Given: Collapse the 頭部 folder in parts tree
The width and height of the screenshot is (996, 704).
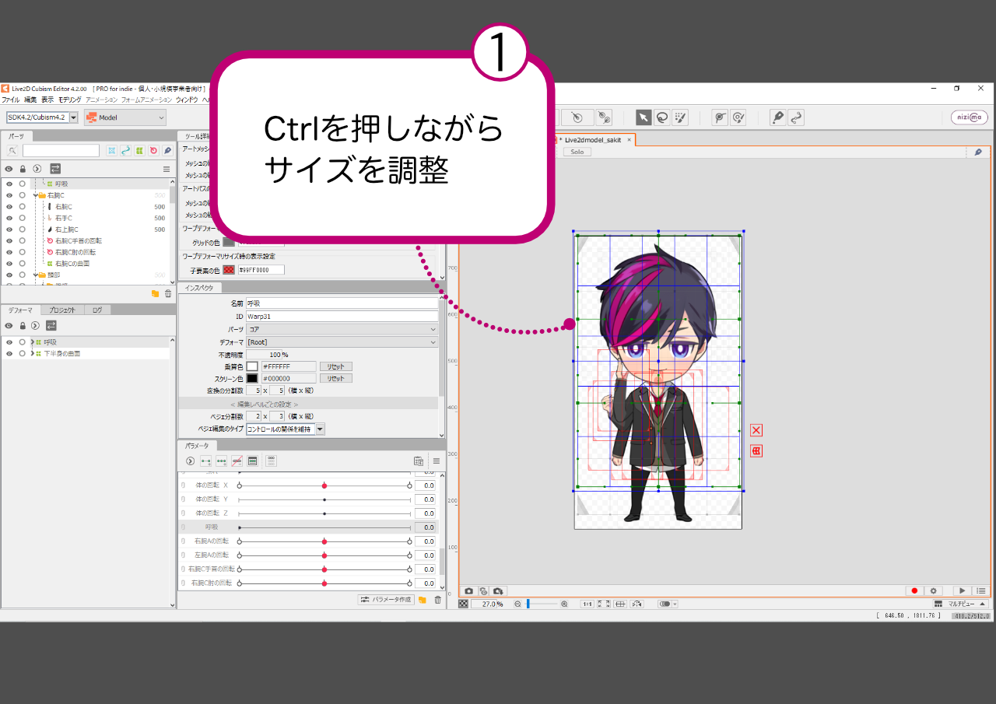Looking at the screenshot, I should (x=35, y=275).
